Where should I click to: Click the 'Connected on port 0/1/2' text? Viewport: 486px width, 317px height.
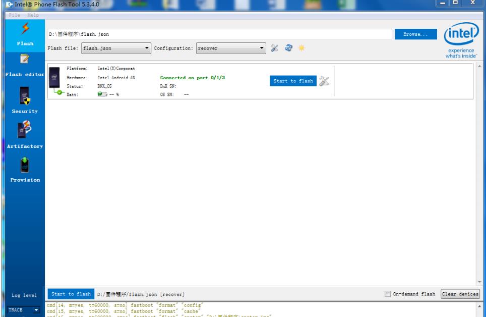193,78
